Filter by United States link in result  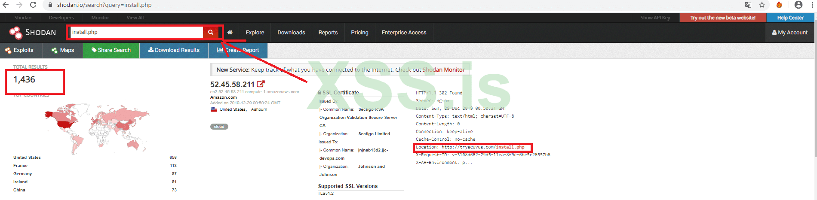tap(233, 109)
